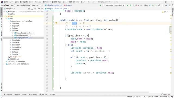Open the Structure side tool window
This screenshot has height=98, width=174.
1,22
